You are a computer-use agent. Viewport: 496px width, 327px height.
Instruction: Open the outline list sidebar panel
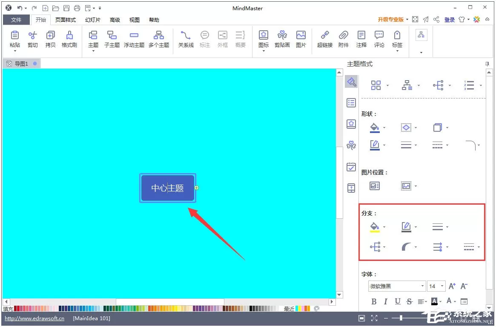click(x=351, y=103)
